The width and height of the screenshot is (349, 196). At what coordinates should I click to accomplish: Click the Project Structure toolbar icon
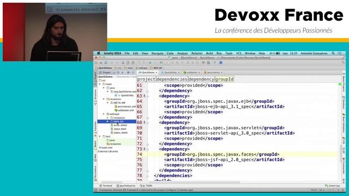coord(208,63)
